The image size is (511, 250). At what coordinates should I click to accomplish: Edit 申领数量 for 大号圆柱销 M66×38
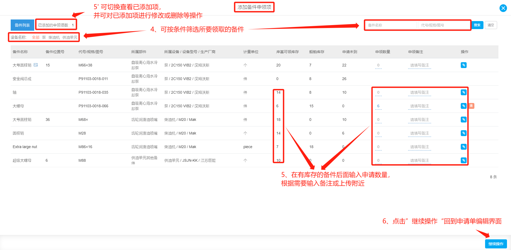click(x=378, y=65)
